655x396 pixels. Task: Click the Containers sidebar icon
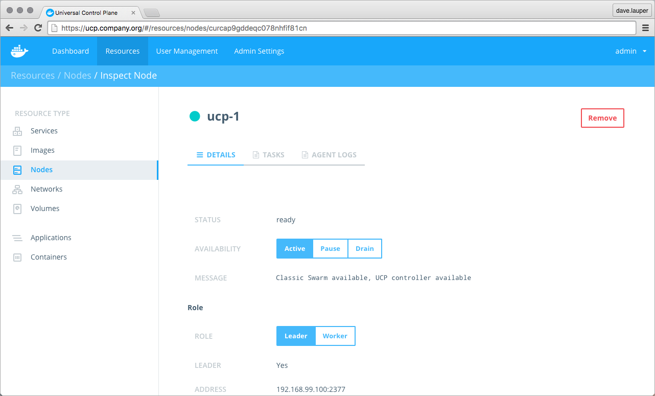17,258
